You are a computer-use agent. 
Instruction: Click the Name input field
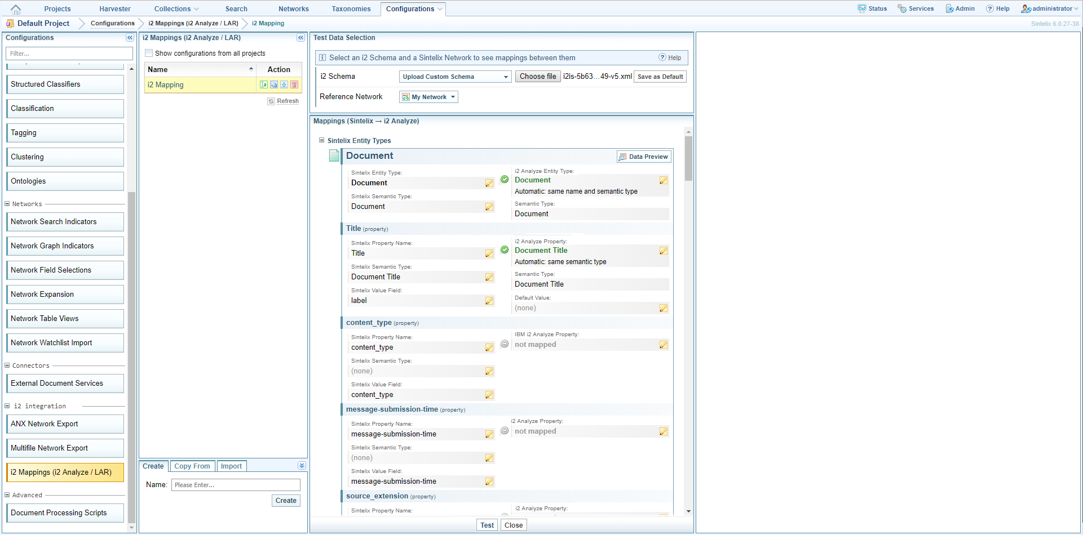(236, 485)
